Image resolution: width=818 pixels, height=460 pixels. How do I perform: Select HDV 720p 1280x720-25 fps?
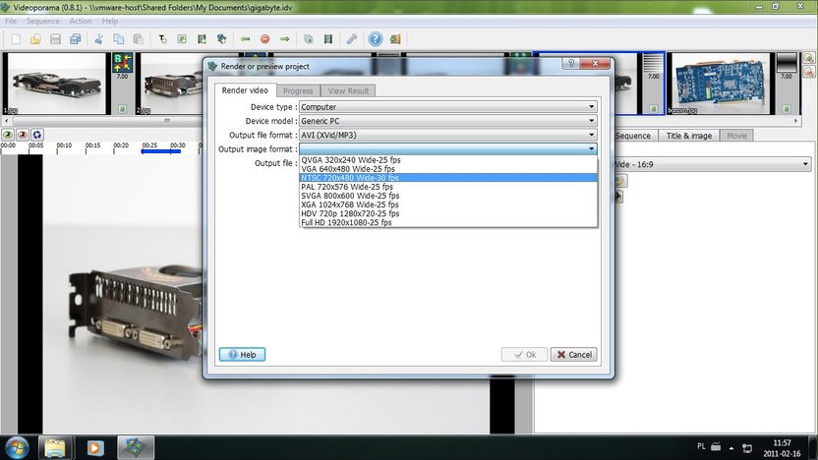coord(448,213)
